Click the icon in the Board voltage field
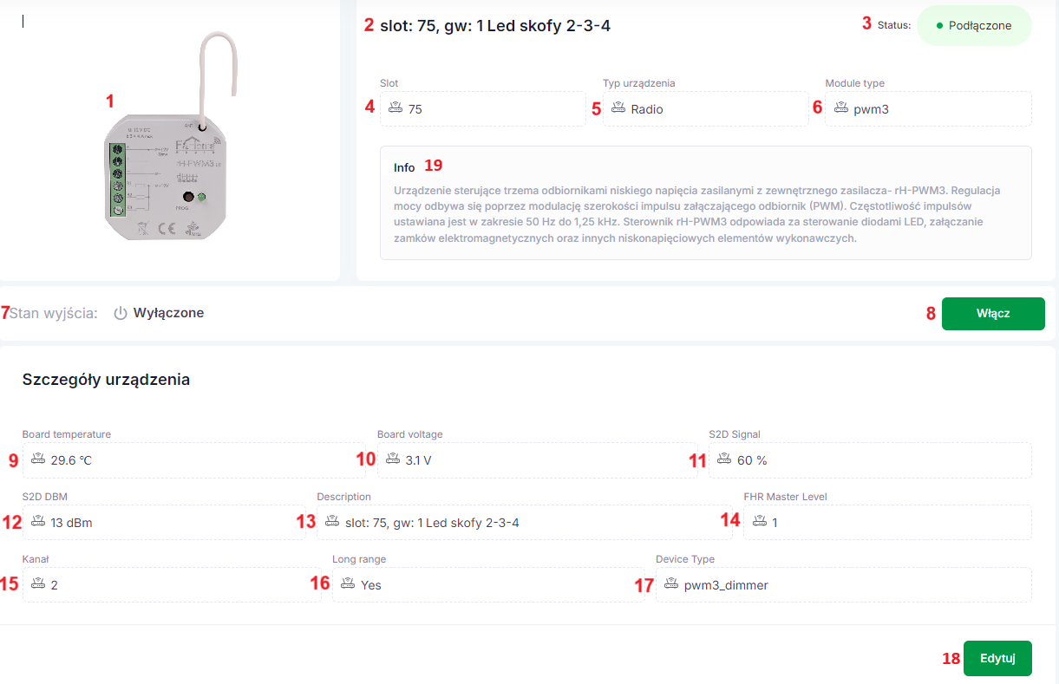Viewport: 1059px width, 684px height. [393, 459]
